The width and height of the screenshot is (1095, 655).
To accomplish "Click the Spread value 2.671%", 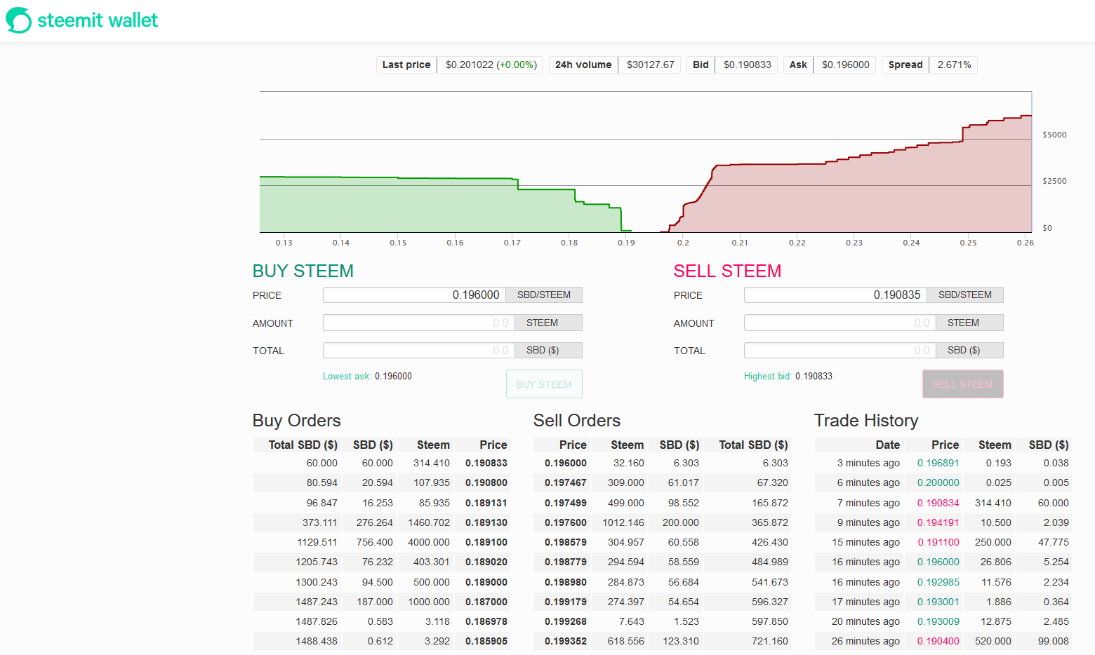I will click(954, 65).
